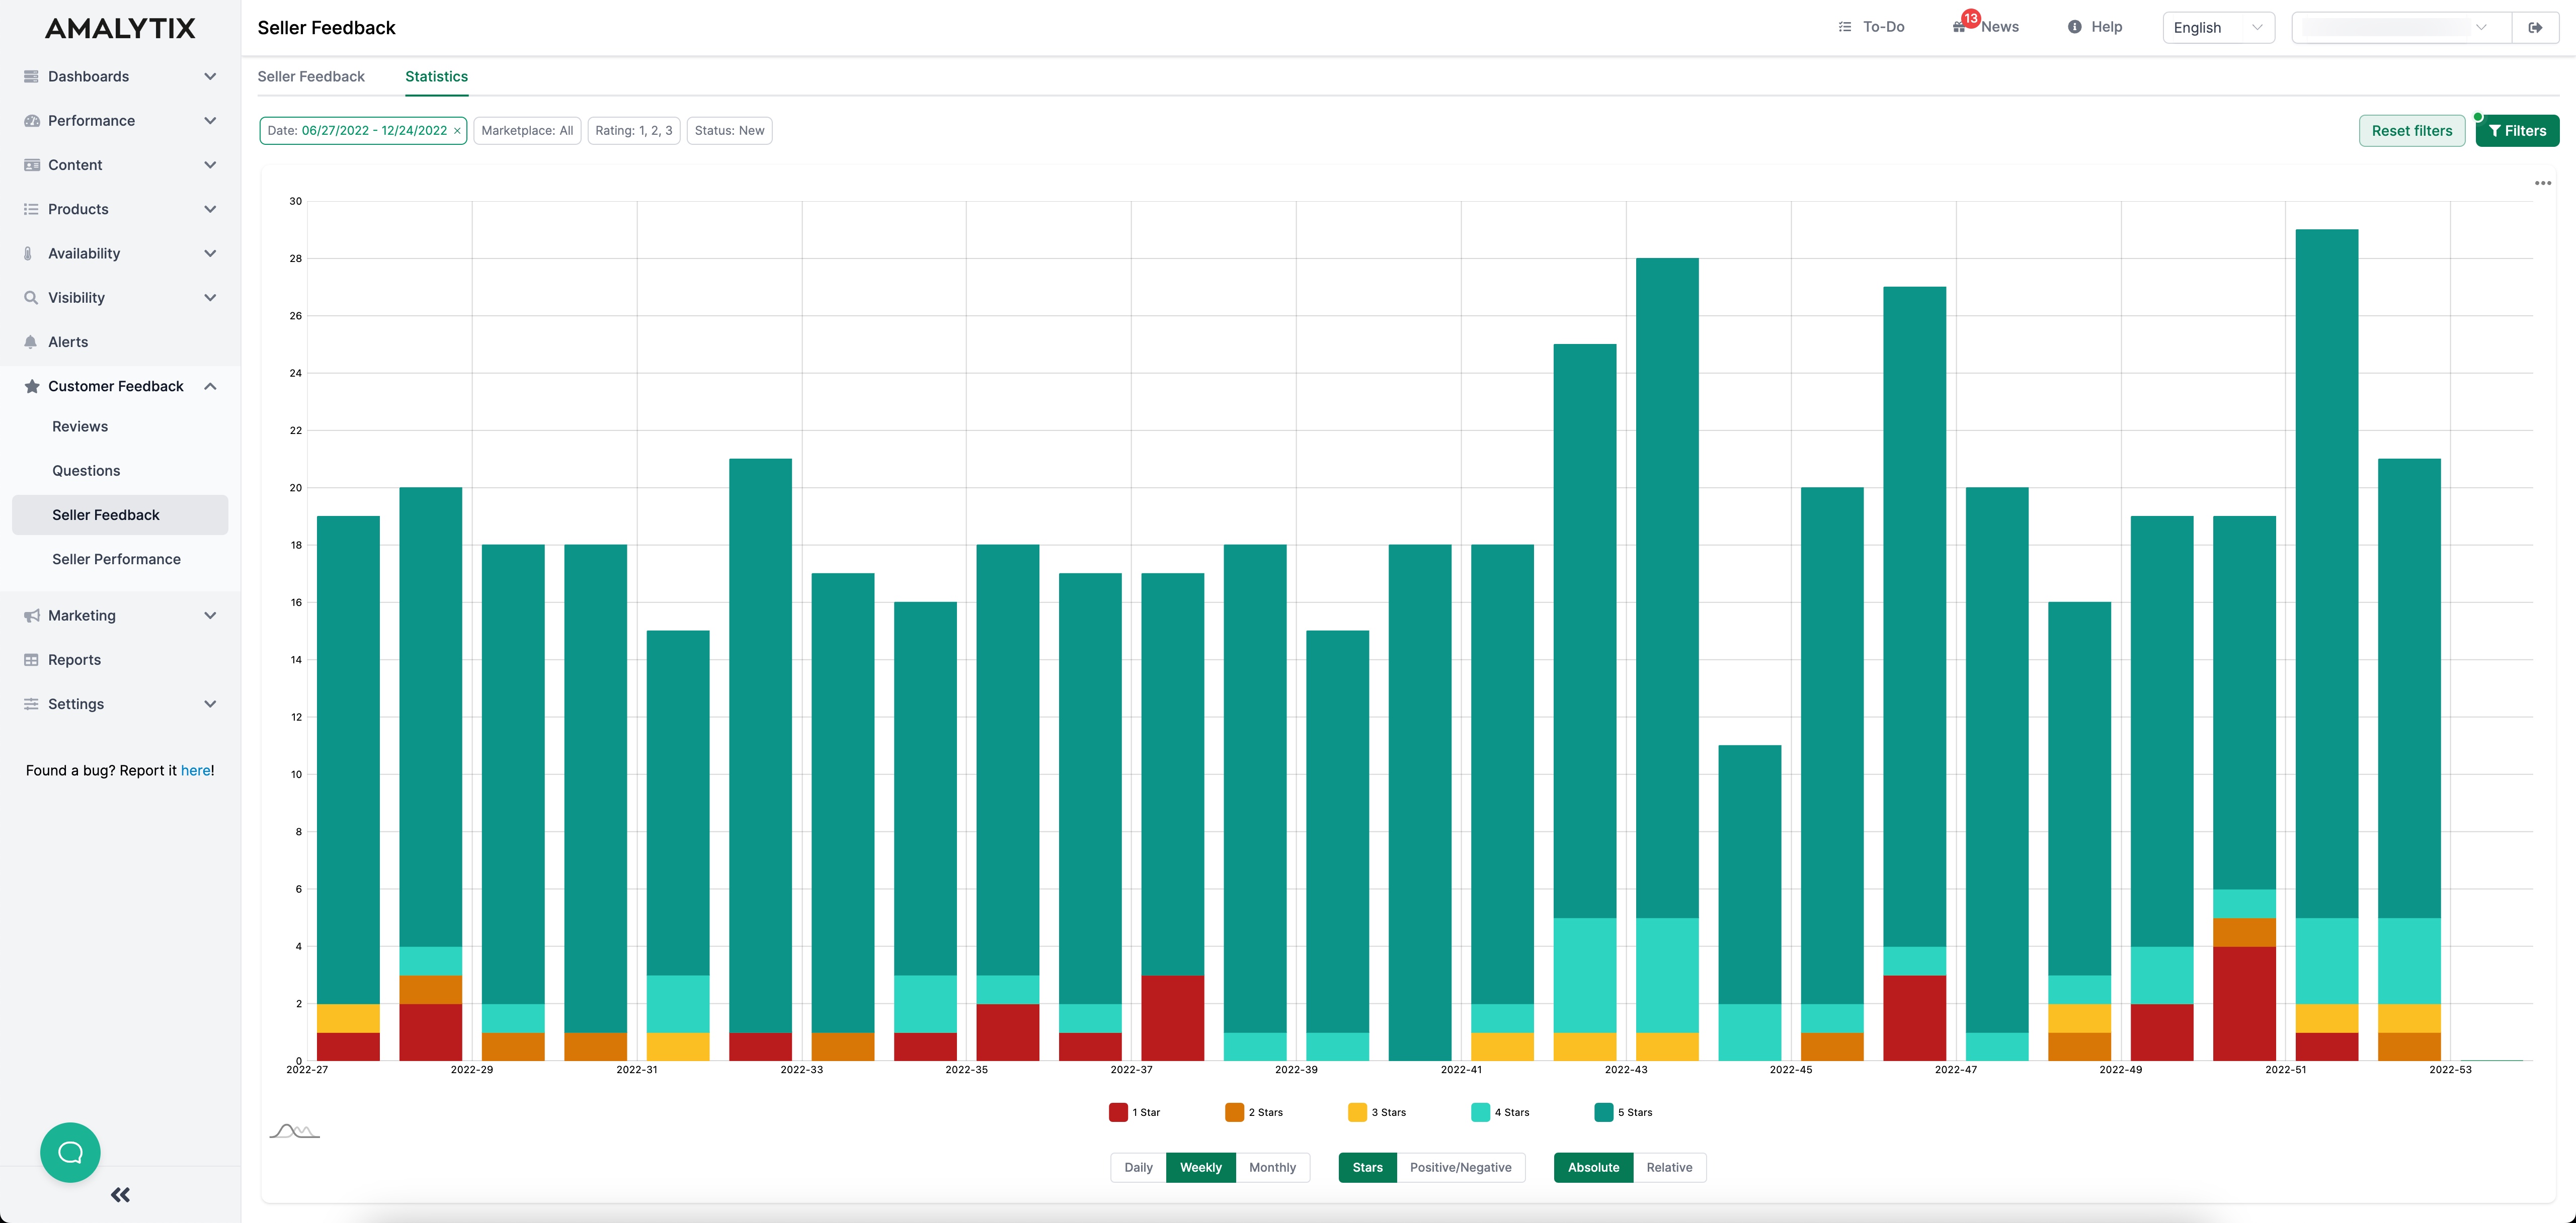This screenshot has width=2576, height=1223.
Task: Collapse the sidebar with double-chevron icon
Action: point(120,1195)
